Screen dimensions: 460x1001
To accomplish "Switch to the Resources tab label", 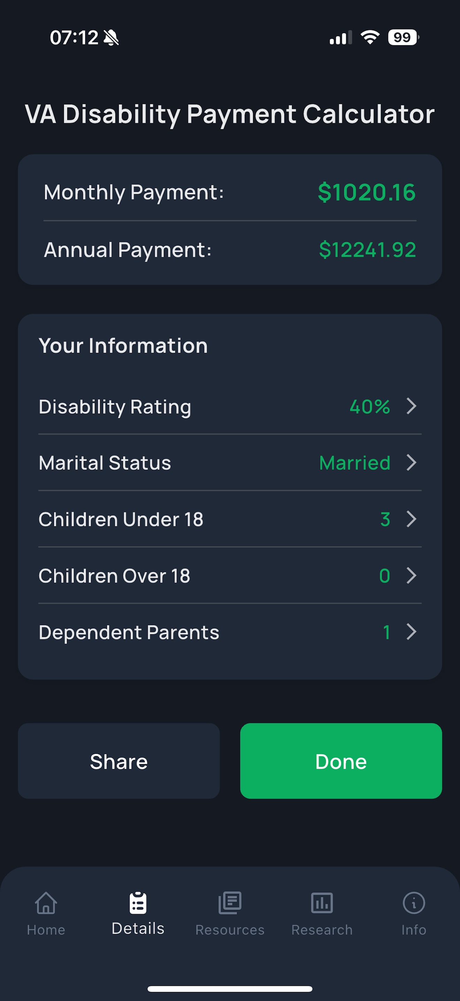I will pyautogui.click(x=230, y=929).
